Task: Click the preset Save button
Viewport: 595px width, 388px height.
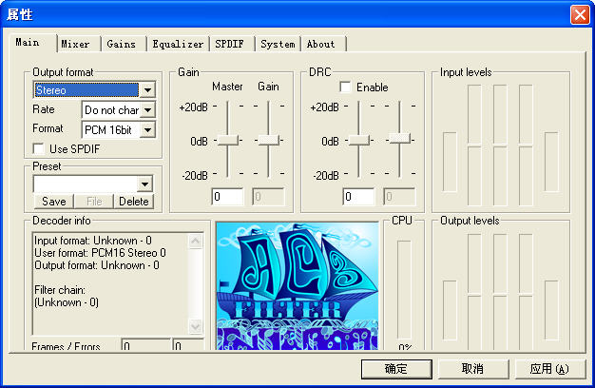Action: click(x=53, y=201)
